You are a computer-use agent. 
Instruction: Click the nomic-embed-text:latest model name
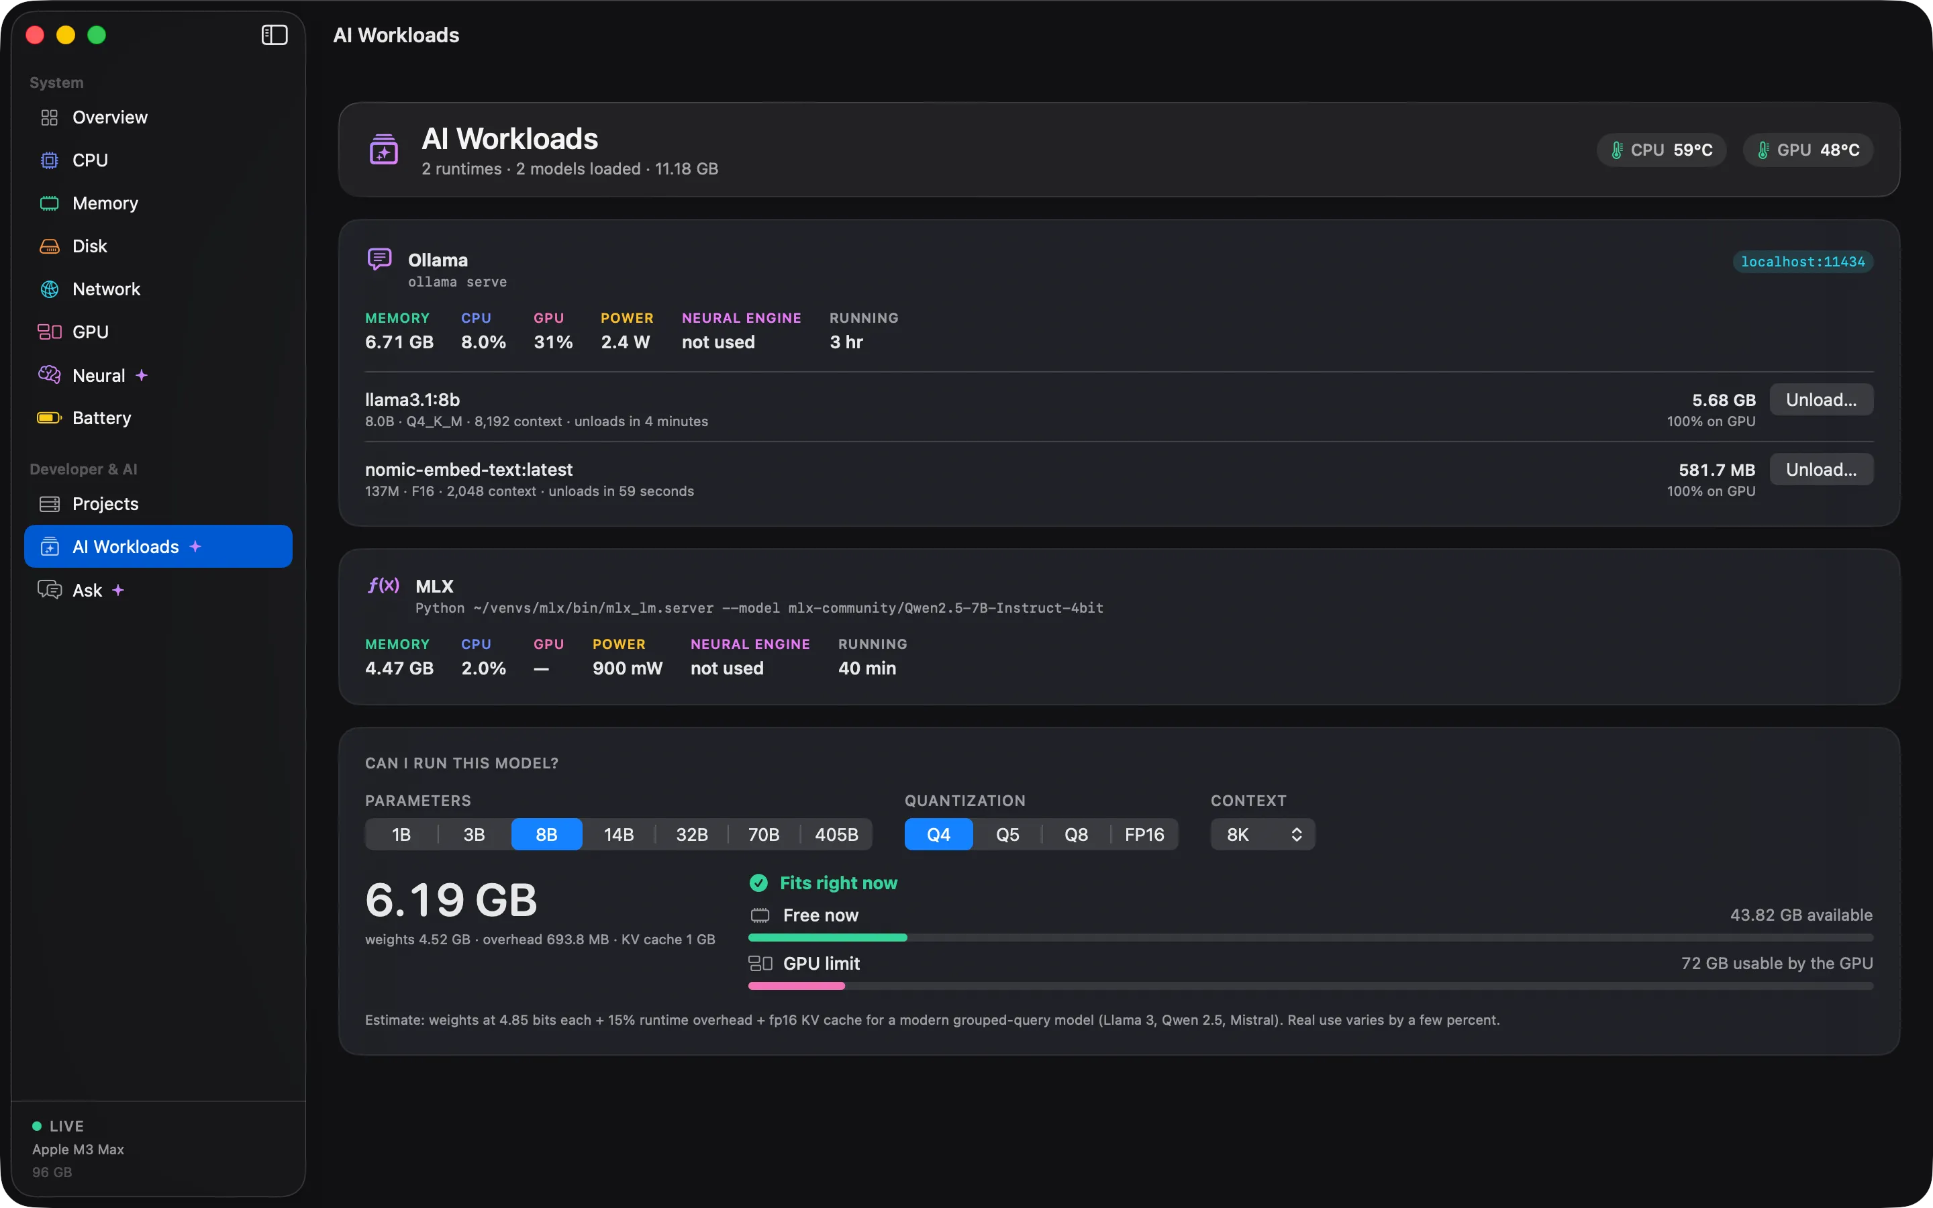pos(469,469)
